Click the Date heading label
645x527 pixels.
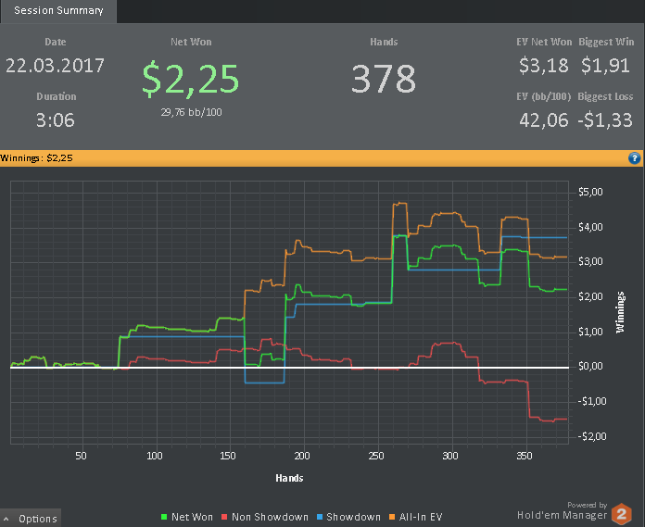coord(55,42)
